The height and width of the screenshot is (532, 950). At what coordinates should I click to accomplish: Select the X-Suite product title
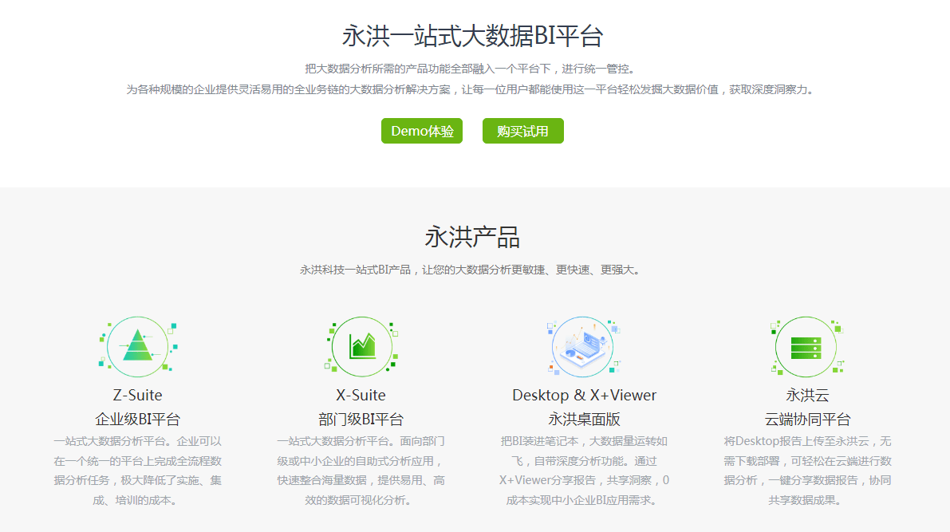pyautogui.click(x=361, y=395)
